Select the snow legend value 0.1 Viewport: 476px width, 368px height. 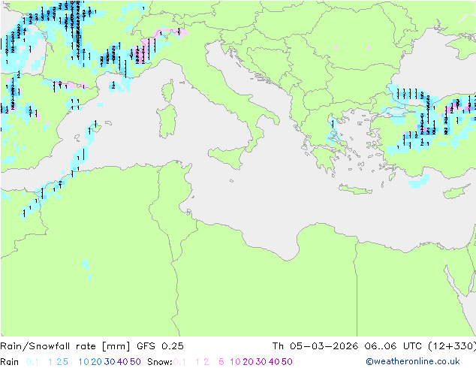(x=179, y=362)
